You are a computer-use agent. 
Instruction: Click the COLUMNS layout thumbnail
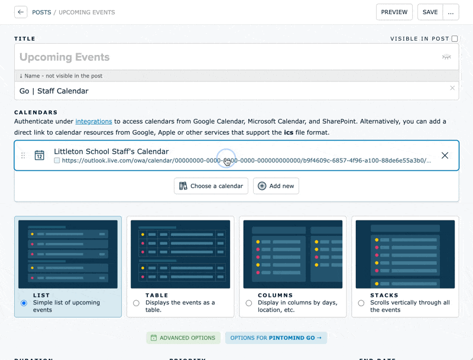click(x=293, y=254)
